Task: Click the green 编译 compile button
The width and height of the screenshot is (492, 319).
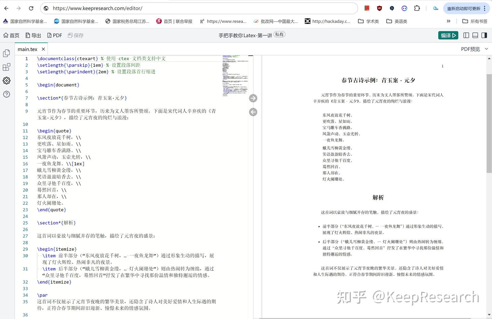Action: tap(448, 35)
